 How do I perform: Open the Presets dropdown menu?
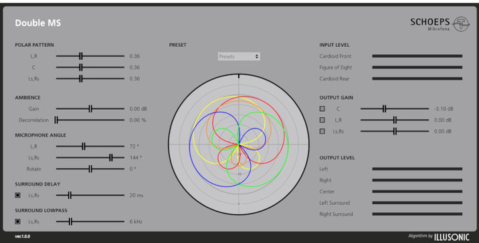239,56
